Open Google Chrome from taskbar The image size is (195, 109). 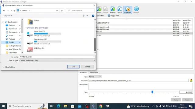(101, 106)
